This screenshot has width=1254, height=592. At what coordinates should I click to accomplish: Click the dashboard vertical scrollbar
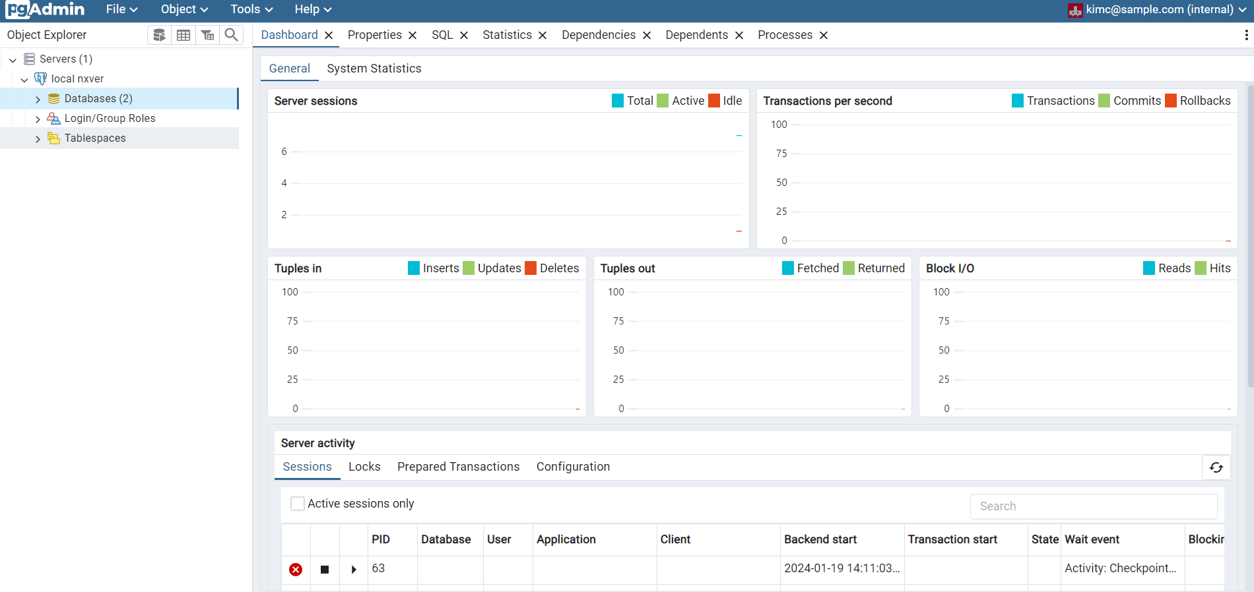(1250, 235)
